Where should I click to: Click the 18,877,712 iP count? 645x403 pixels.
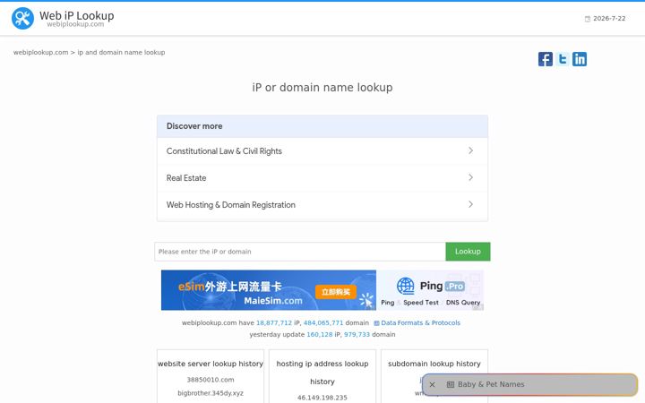click(x=274, y=322)
